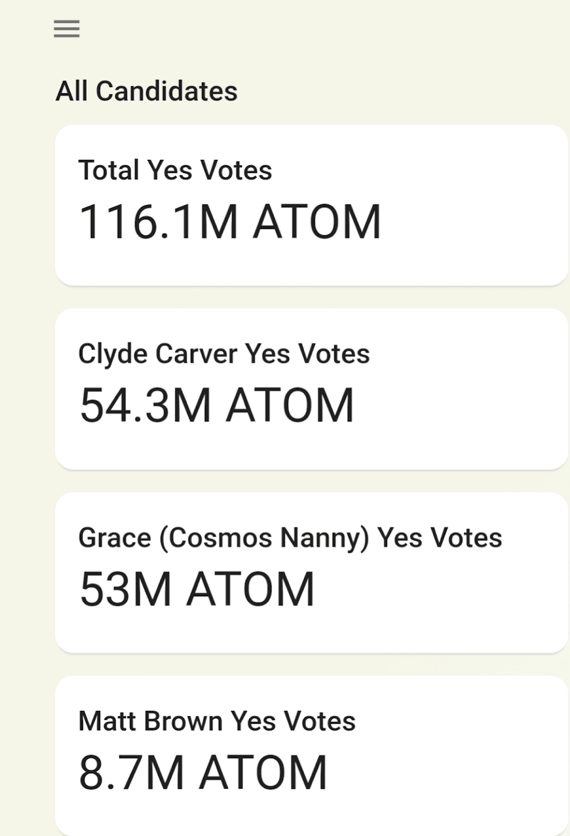The image size is (570, 836).
Task: Select the Clyde Carver name text
Action: tap(157, 354)
